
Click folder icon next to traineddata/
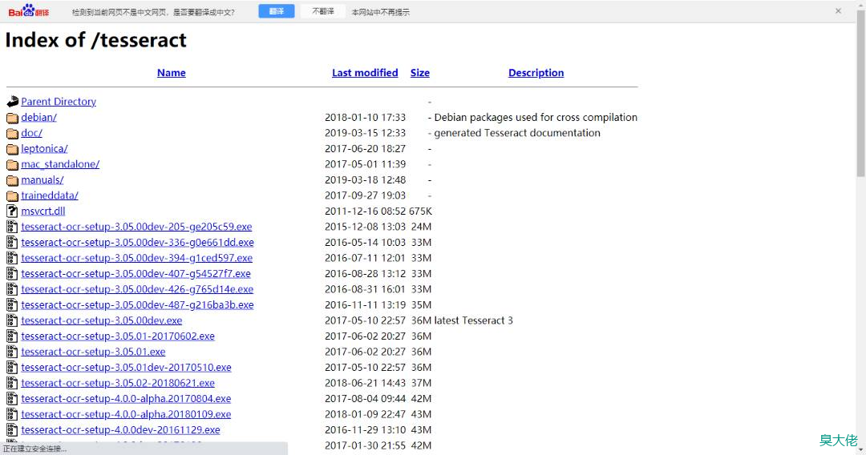tap(12, 195)
